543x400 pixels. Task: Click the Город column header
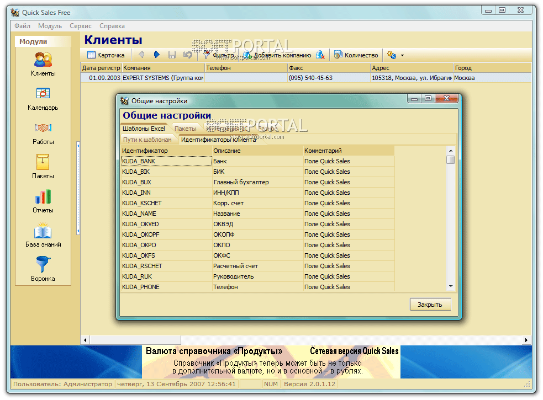pos(492,68)
